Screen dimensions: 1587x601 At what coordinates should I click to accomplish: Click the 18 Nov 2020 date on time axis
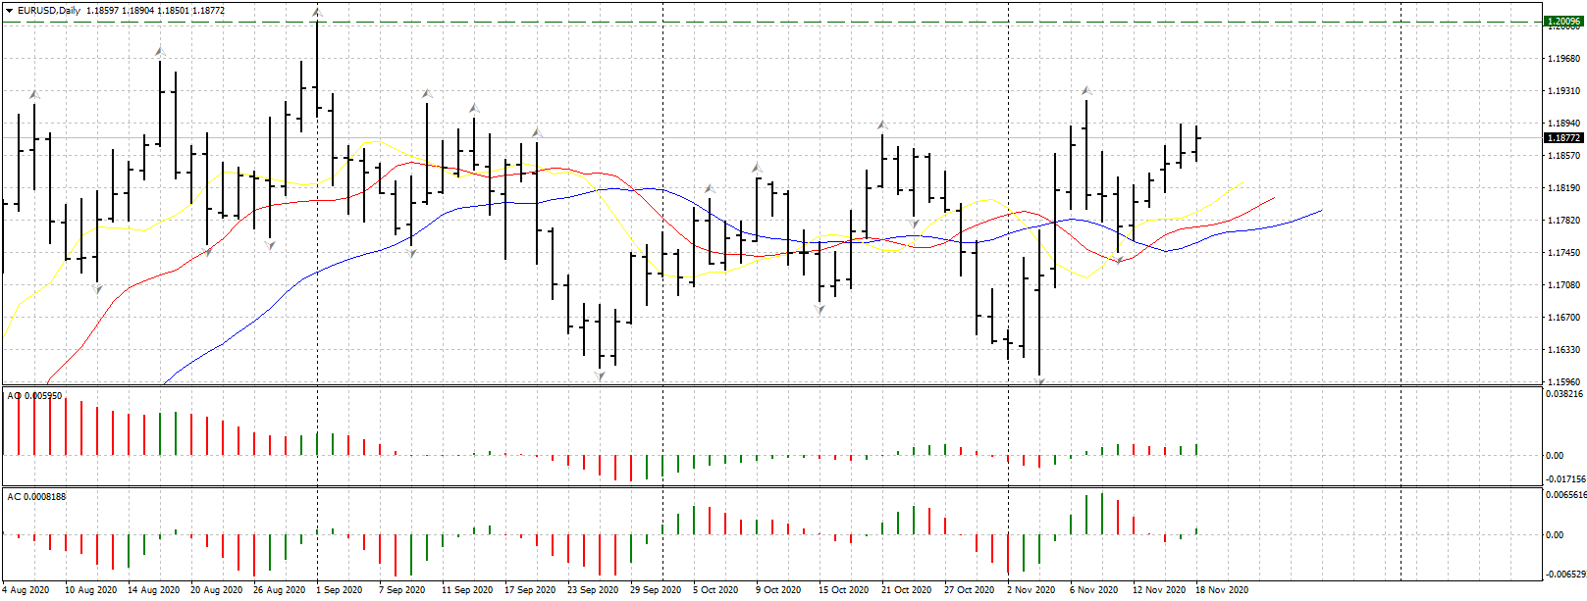[x=1221, y=590]
